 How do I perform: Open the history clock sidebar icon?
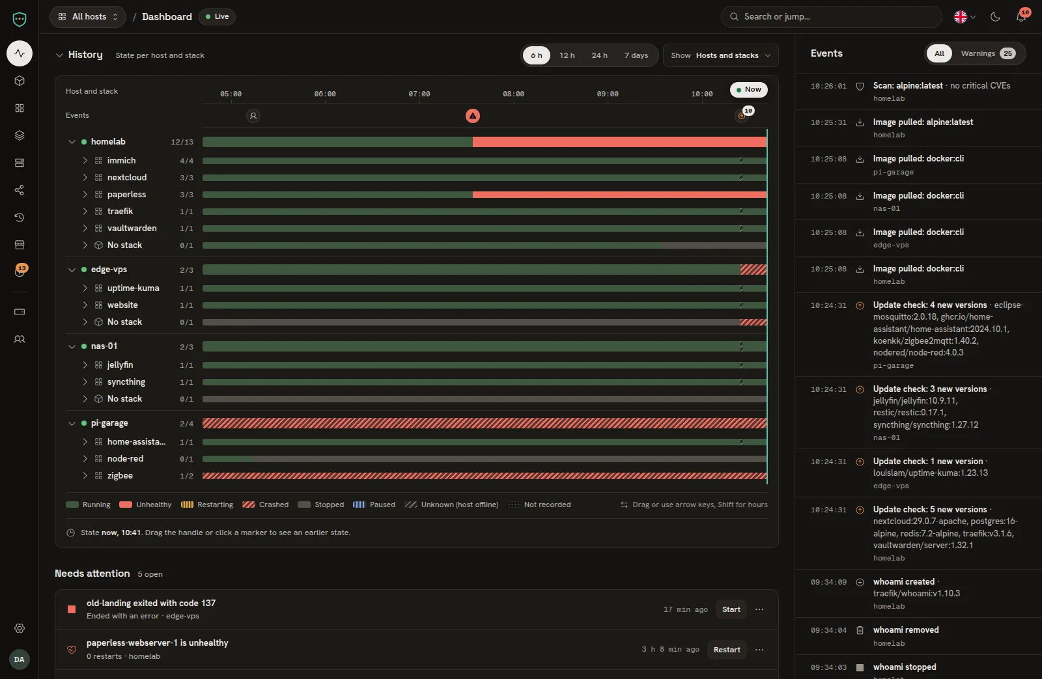[20, 217]
